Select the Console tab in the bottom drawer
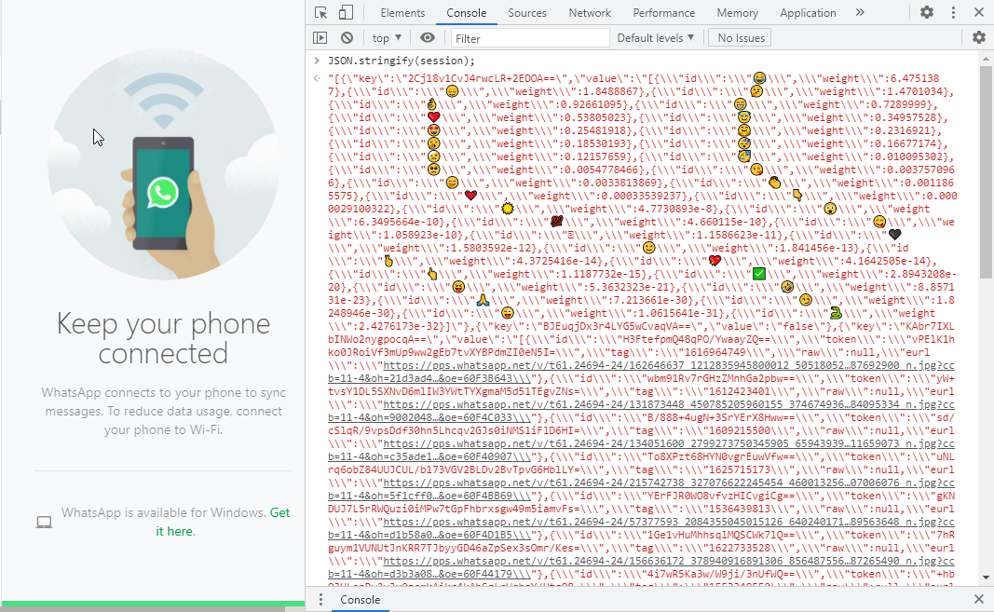The image size is (994, 612). pyautogui.click(x=361, y=599)
